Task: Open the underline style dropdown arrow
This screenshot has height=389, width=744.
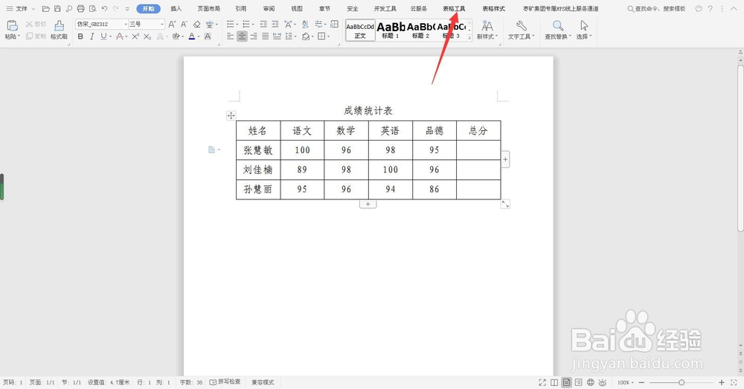Action: [x=111, y=36]
